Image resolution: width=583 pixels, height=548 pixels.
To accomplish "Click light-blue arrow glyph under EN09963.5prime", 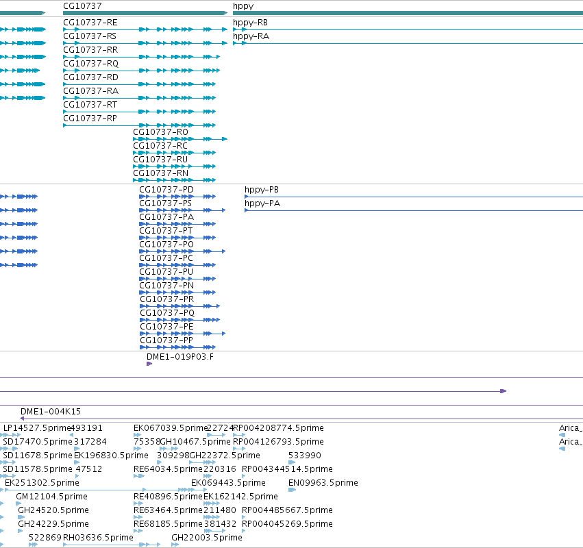I will (x=292, y=490).
